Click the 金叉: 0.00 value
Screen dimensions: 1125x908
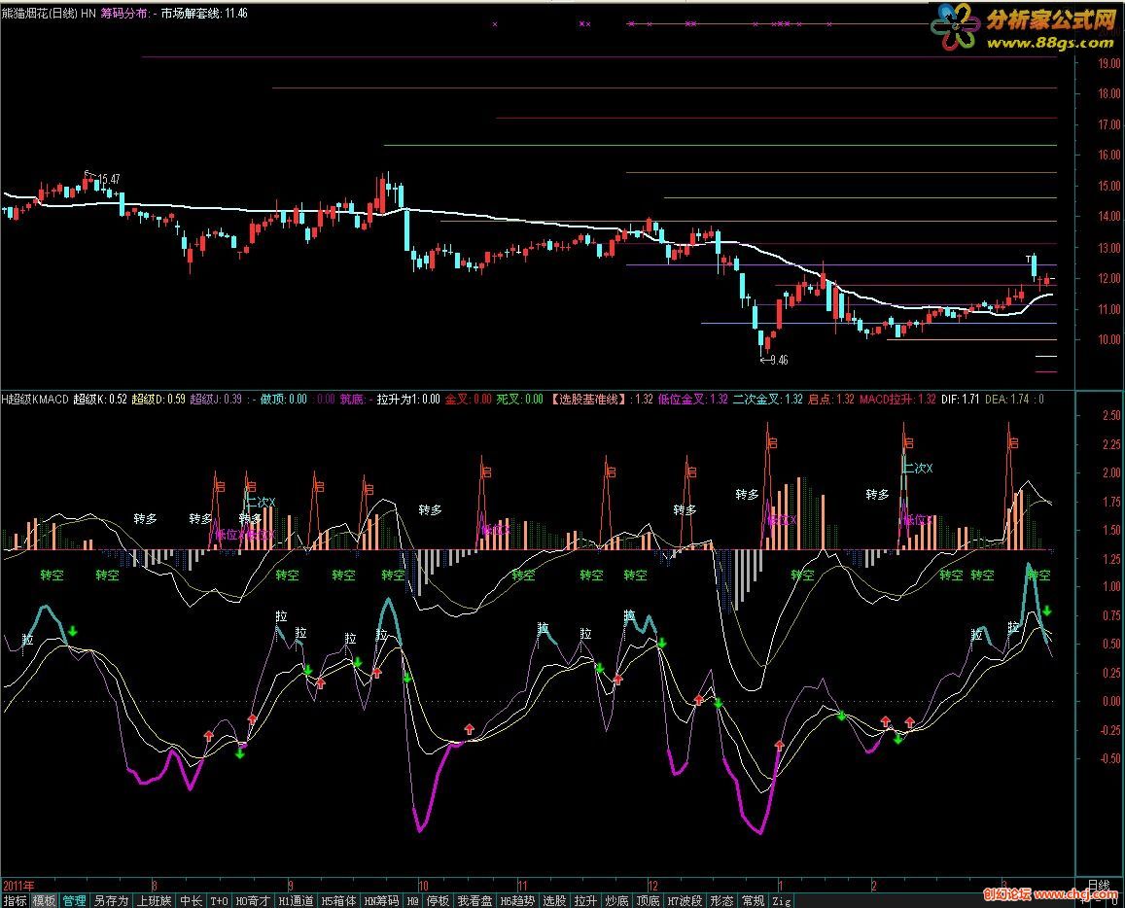[468, 399]
